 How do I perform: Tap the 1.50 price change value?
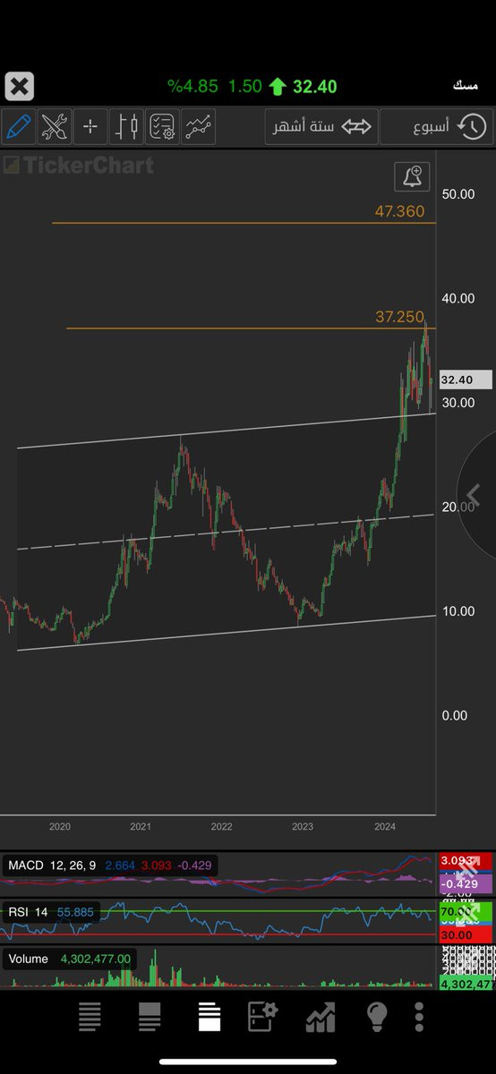pos(244,87)
